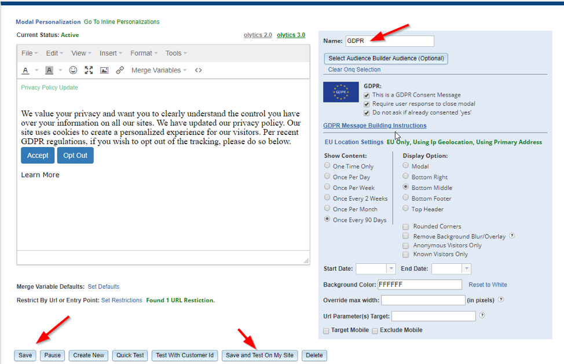Open the emoticons picker
This screenshot has height=364, width=564.
coord(73,70)
